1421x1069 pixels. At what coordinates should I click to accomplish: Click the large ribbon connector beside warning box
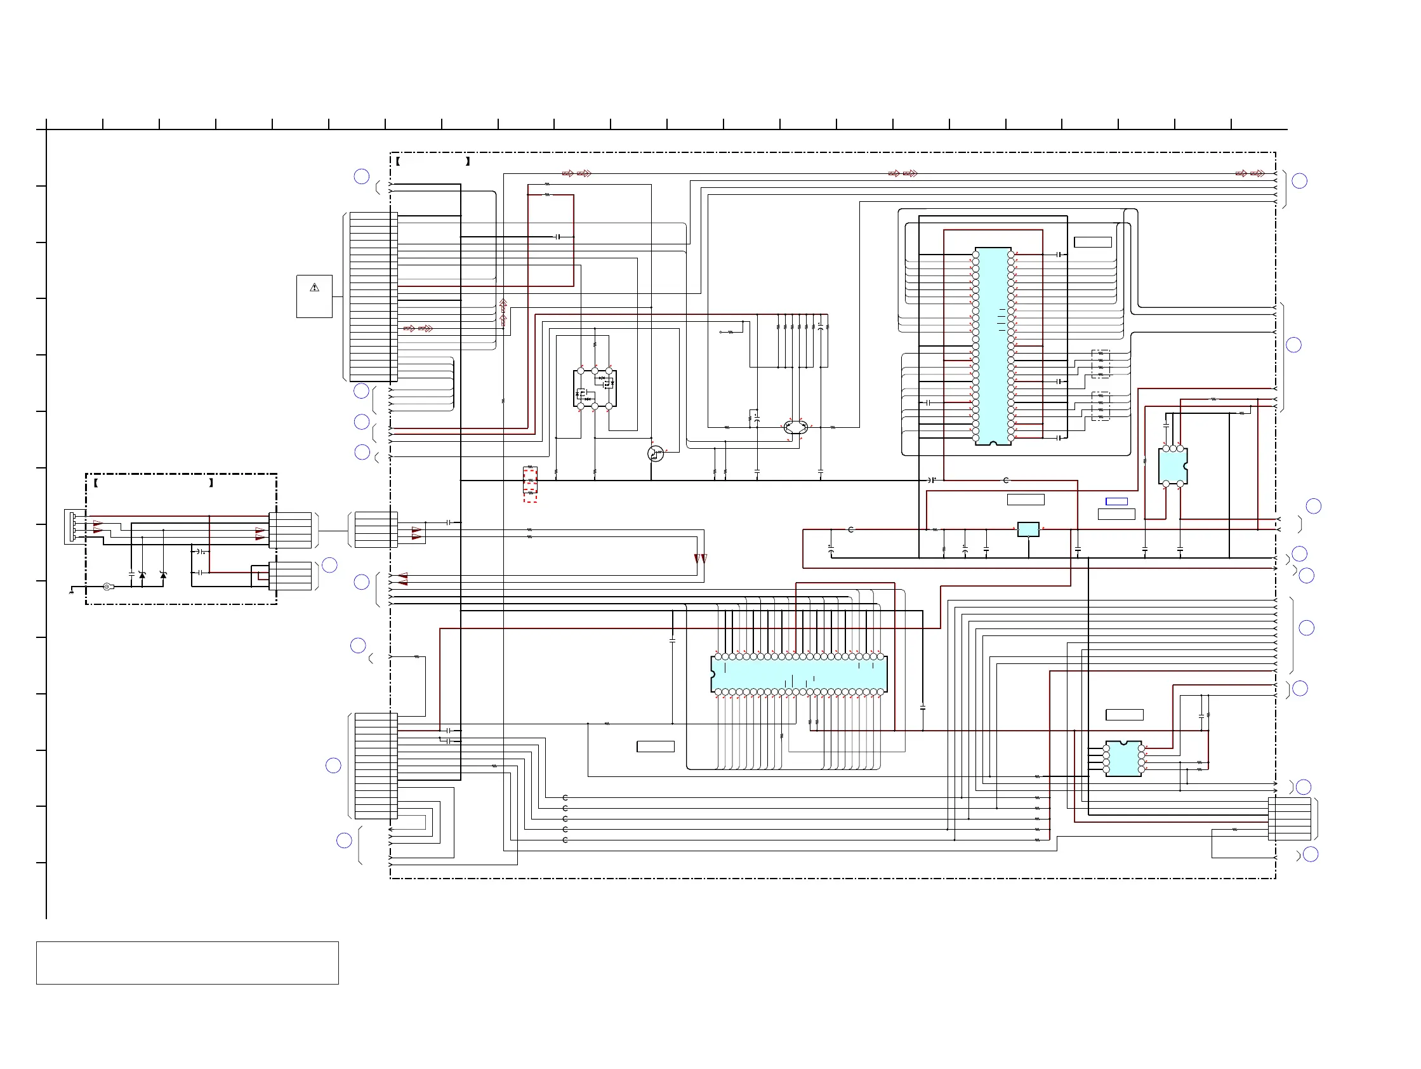pyautogui.click(x=373, y=297)
